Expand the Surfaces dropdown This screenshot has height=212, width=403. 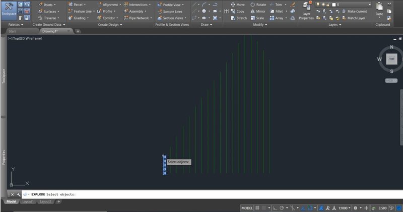[x=58, y=12]
